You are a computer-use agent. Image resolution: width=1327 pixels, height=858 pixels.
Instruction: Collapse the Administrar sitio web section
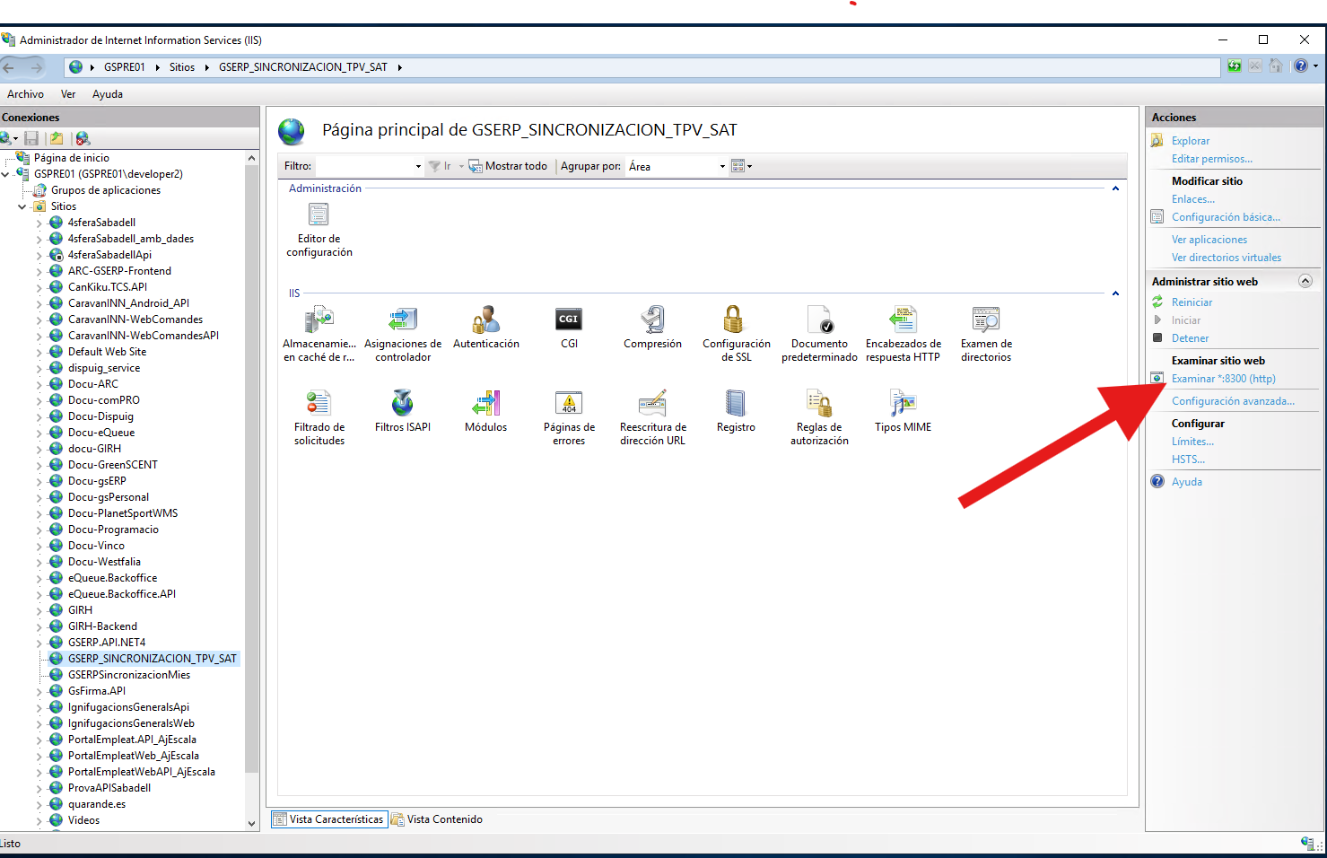click(1305, 281)
